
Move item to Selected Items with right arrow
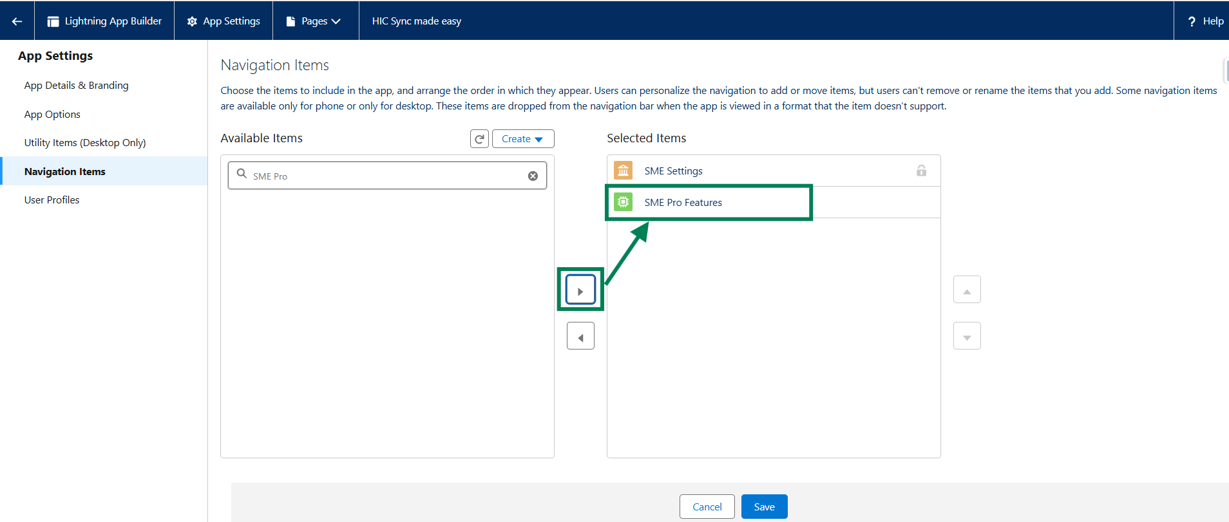(580, 291)
